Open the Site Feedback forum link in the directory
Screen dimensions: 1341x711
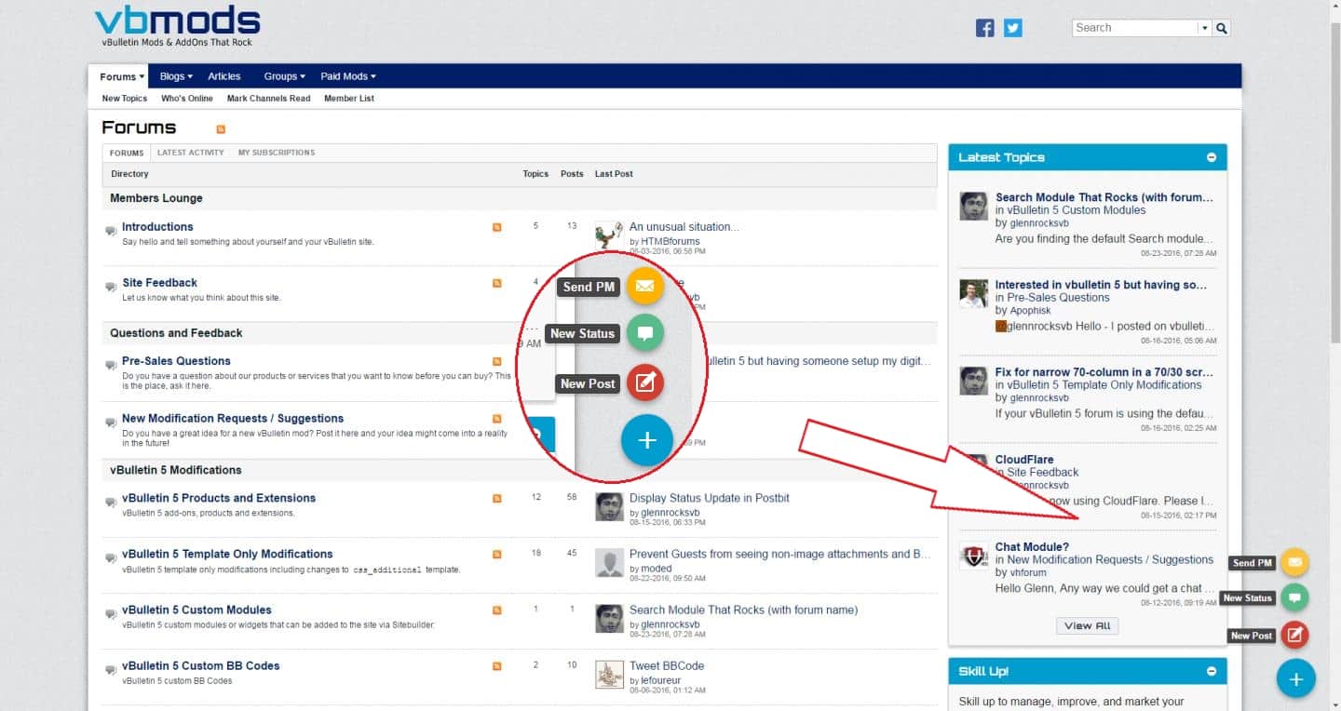159,283
